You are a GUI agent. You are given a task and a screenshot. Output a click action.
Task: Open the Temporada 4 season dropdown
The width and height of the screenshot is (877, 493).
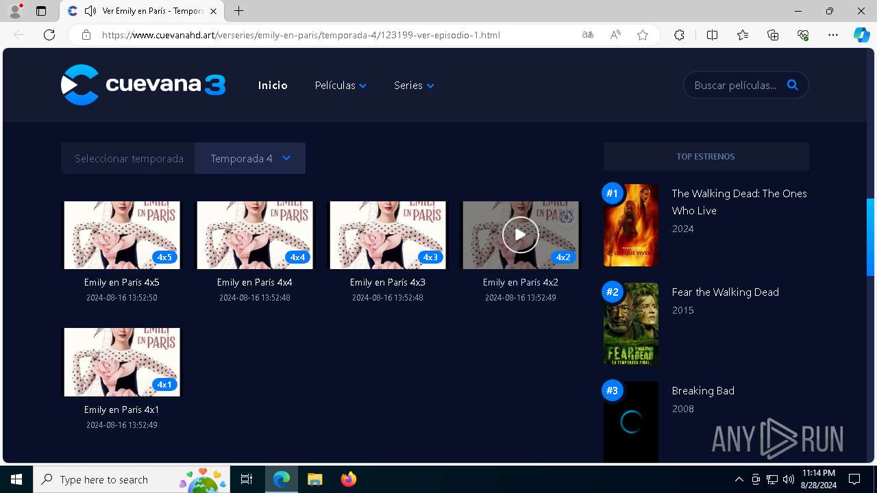pos(250,158)
